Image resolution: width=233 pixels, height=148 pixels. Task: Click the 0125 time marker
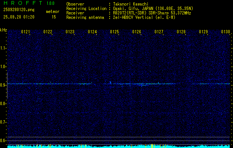[114, 32]
